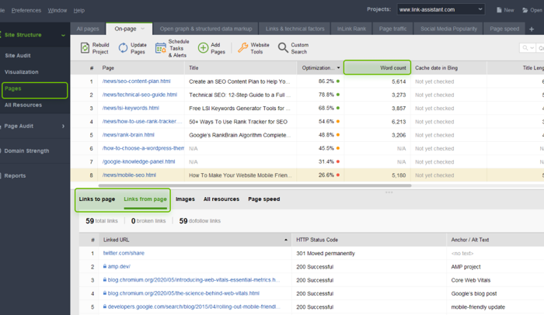This screenshot has width=544, height=315.
Task: Switch to the Images tab in lower panel
Action: [x=185, y=199]
